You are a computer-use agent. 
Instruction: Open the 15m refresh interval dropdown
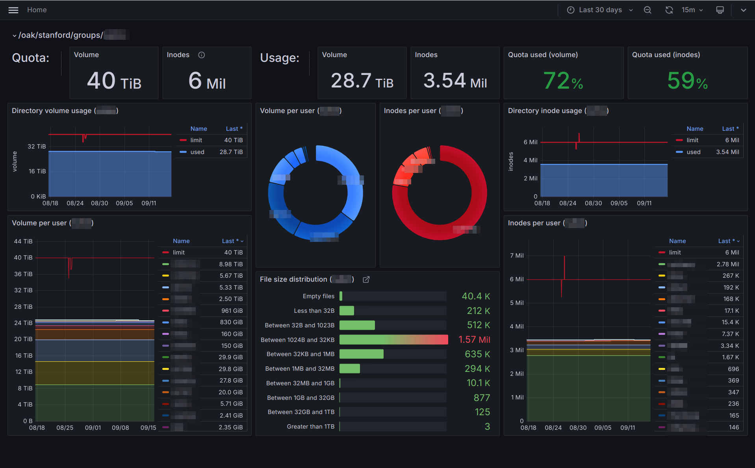point(692,10)
